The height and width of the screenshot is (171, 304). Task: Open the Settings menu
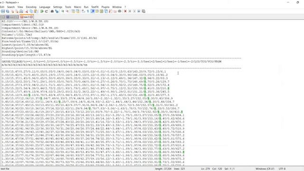57,7
